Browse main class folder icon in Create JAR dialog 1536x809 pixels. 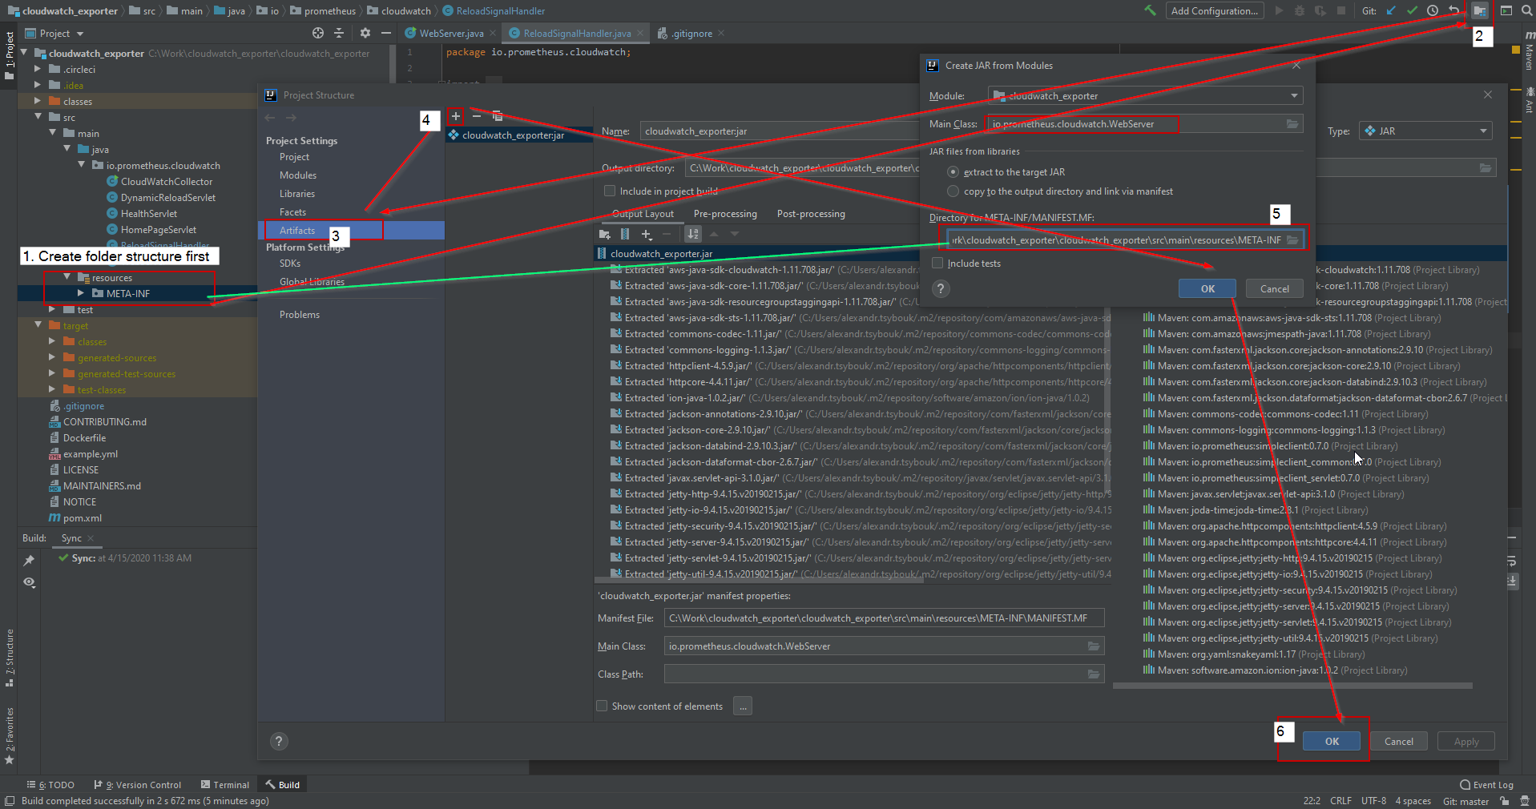1292,123
